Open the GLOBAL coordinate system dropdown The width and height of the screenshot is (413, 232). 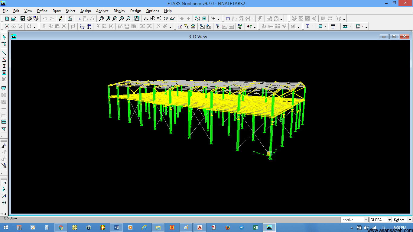click(381, 220)
